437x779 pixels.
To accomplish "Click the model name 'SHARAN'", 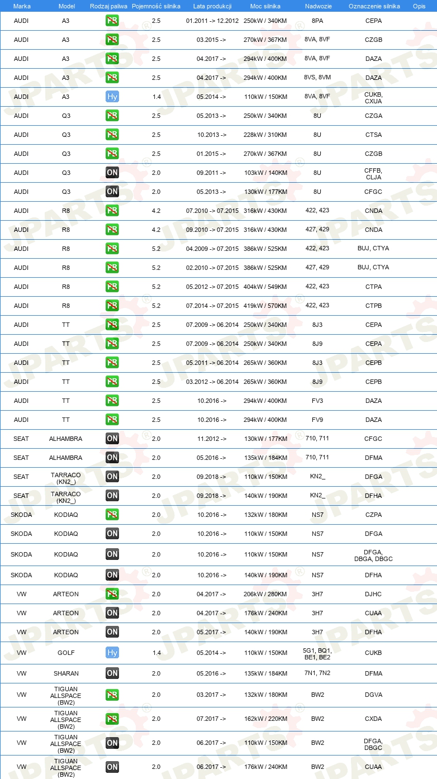I will coord(66,673).
